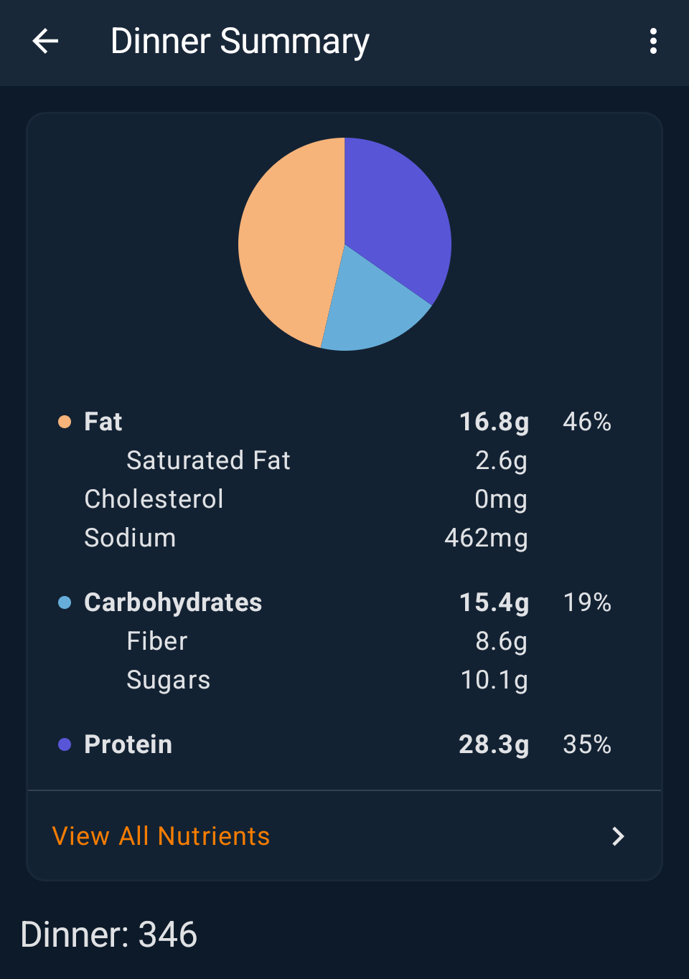Tap the orange Fat pie slice
689x979 pixels.
pyautogui.click(x=287, y=244)
